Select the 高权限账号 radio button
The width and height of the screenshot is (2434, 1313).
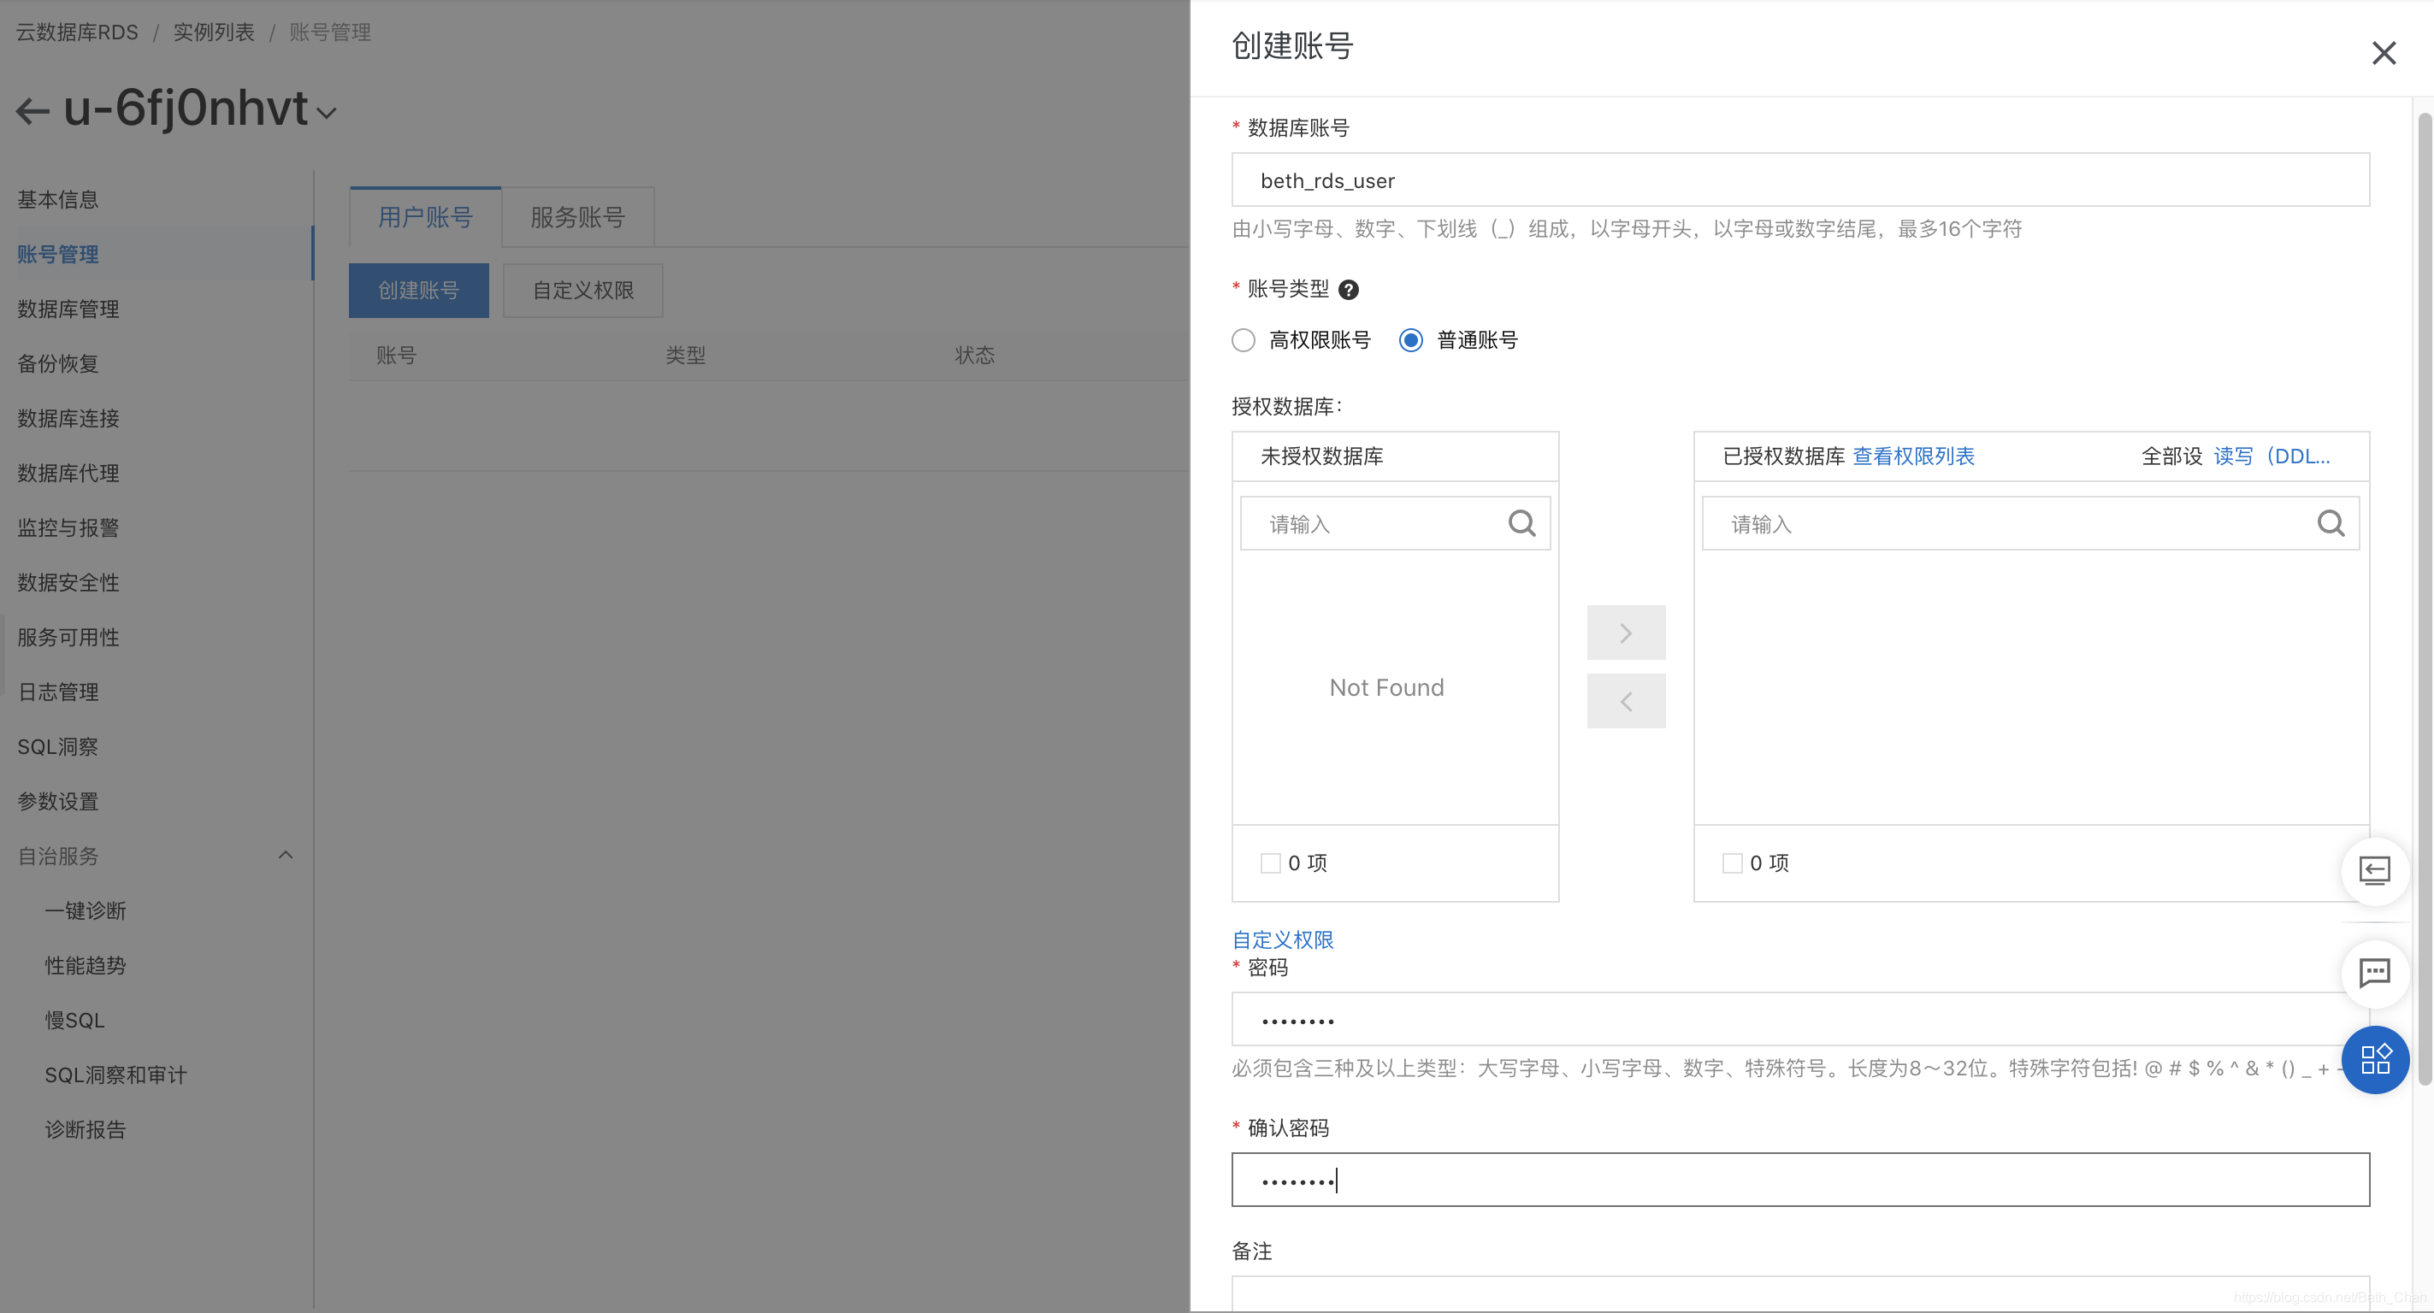(x=1244, y=340)
